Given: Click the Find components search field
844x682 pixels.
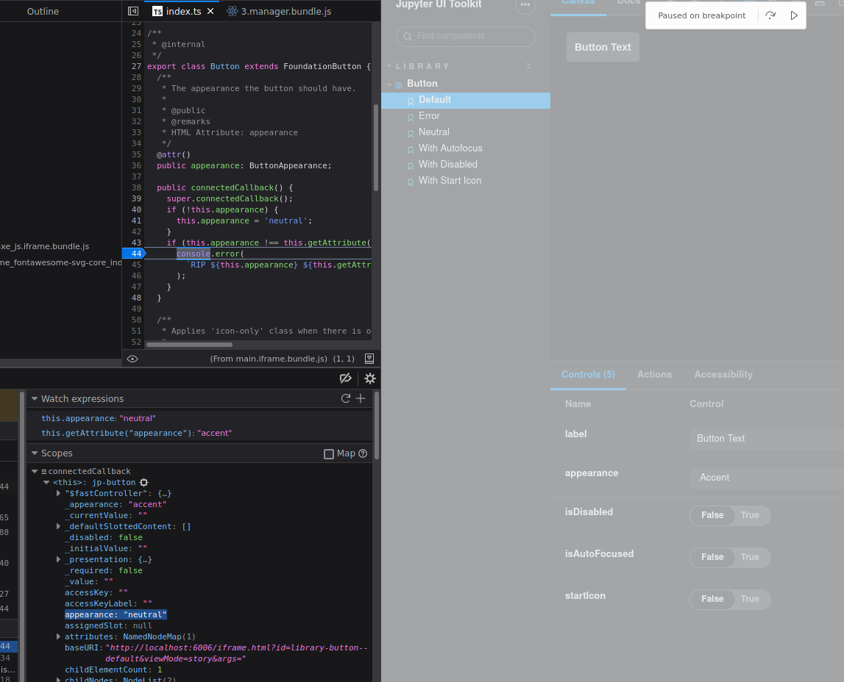Looking at the screenshot, I should (x=465, y=36).
